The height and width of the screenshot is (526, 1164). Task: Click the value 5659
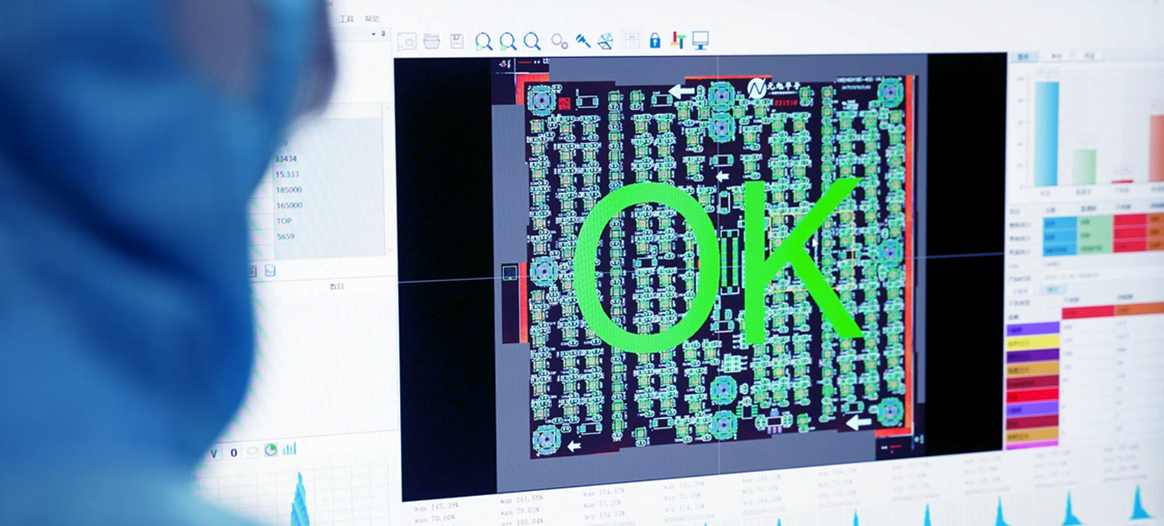[286, 236]
